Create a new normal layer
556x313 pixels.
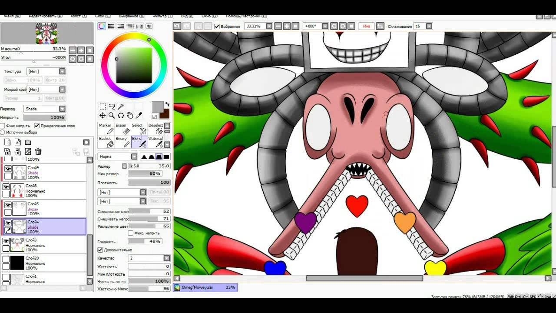click(7, 142)
